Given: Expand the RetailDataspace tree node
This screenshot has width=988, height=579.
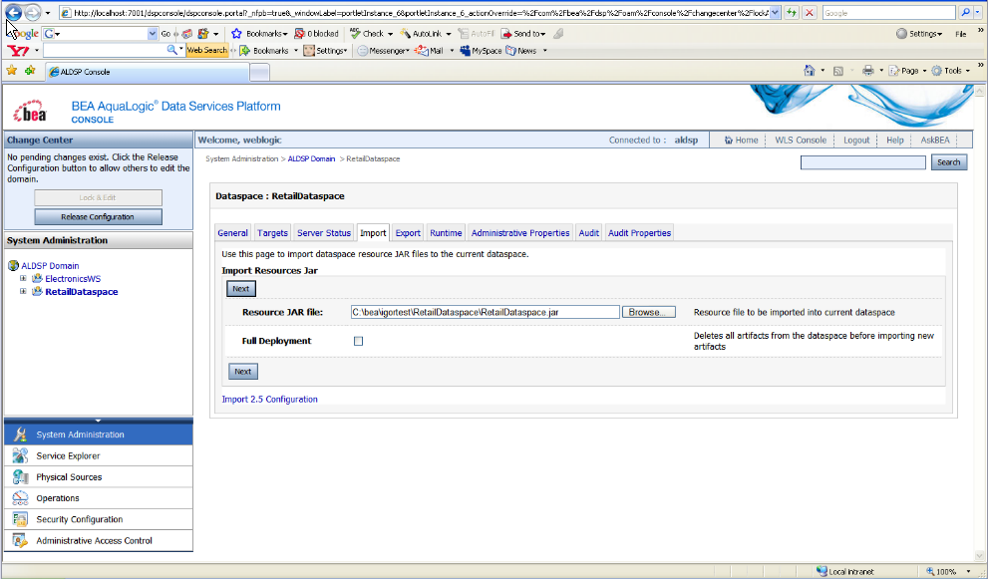Looking at the screenshot, I should 23,291.
